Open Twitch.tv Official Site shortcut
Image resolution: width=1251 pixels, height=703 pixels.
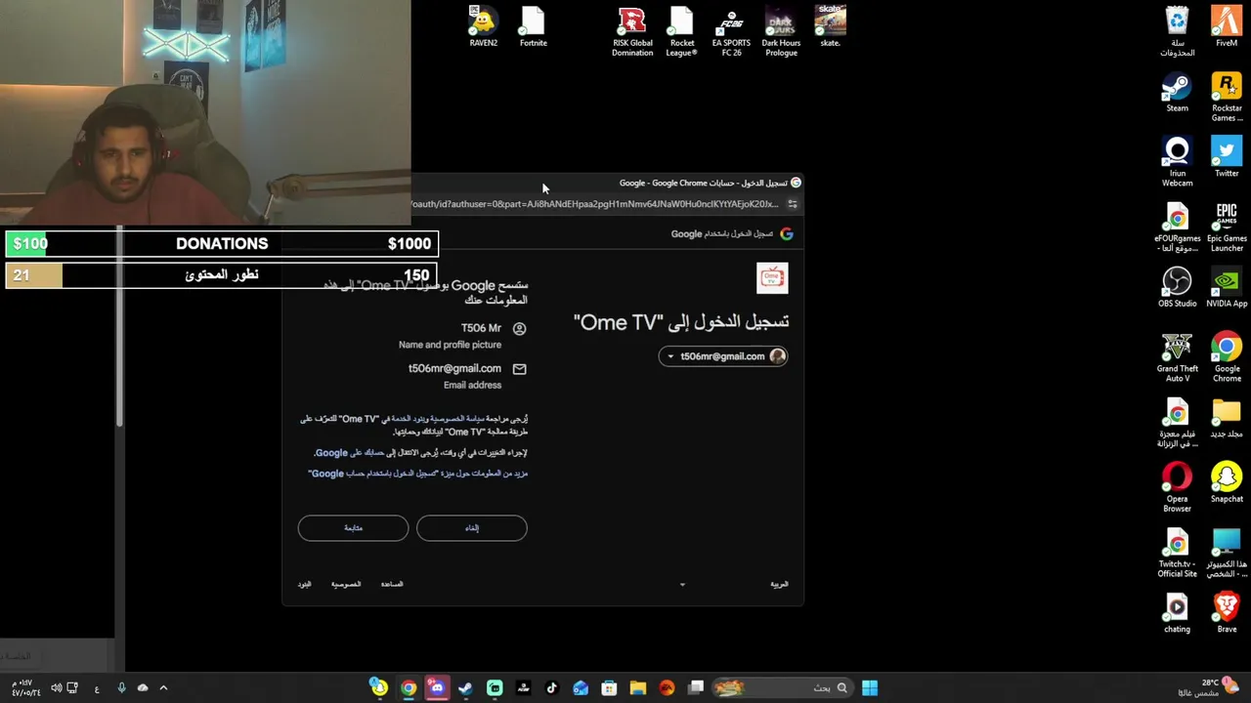[x=1177, y=553]
